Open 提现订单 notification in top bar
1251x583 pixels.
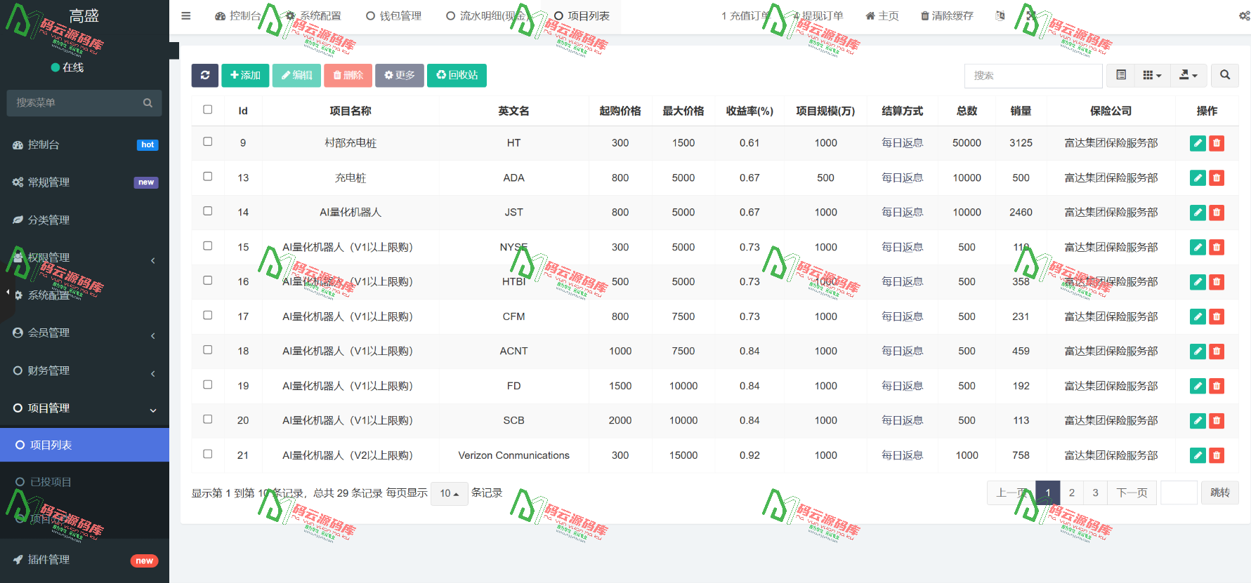[818, 15]
